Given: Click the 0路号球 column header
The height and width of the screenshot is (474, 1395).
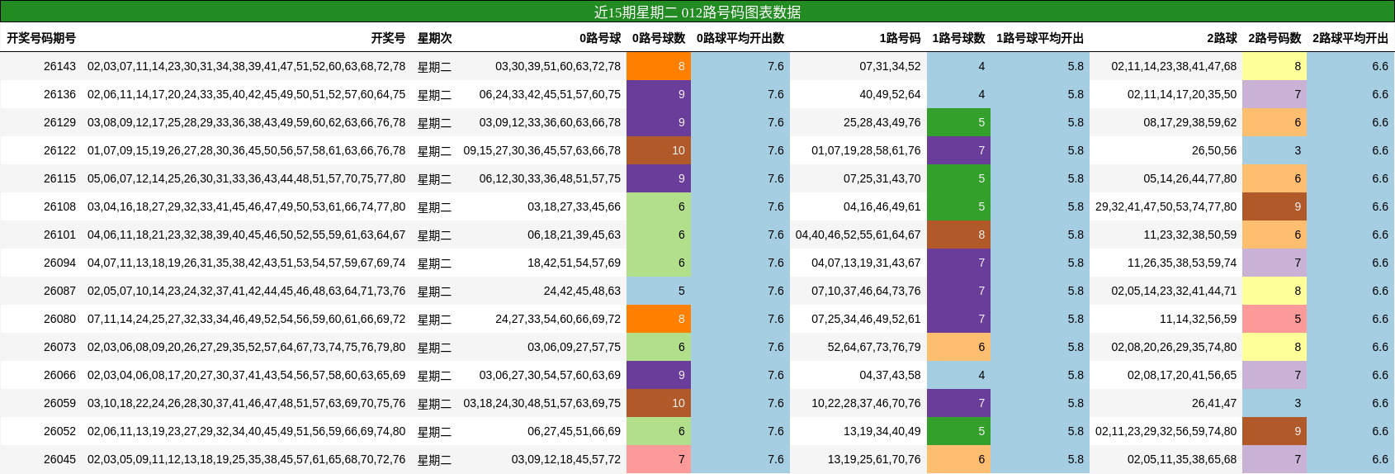Looking at the screenshot, I should (600, 38).
